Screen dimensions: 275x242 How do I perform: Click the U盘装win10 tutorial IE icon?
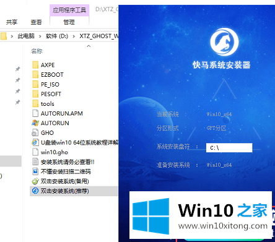click(x=35, y=142)
